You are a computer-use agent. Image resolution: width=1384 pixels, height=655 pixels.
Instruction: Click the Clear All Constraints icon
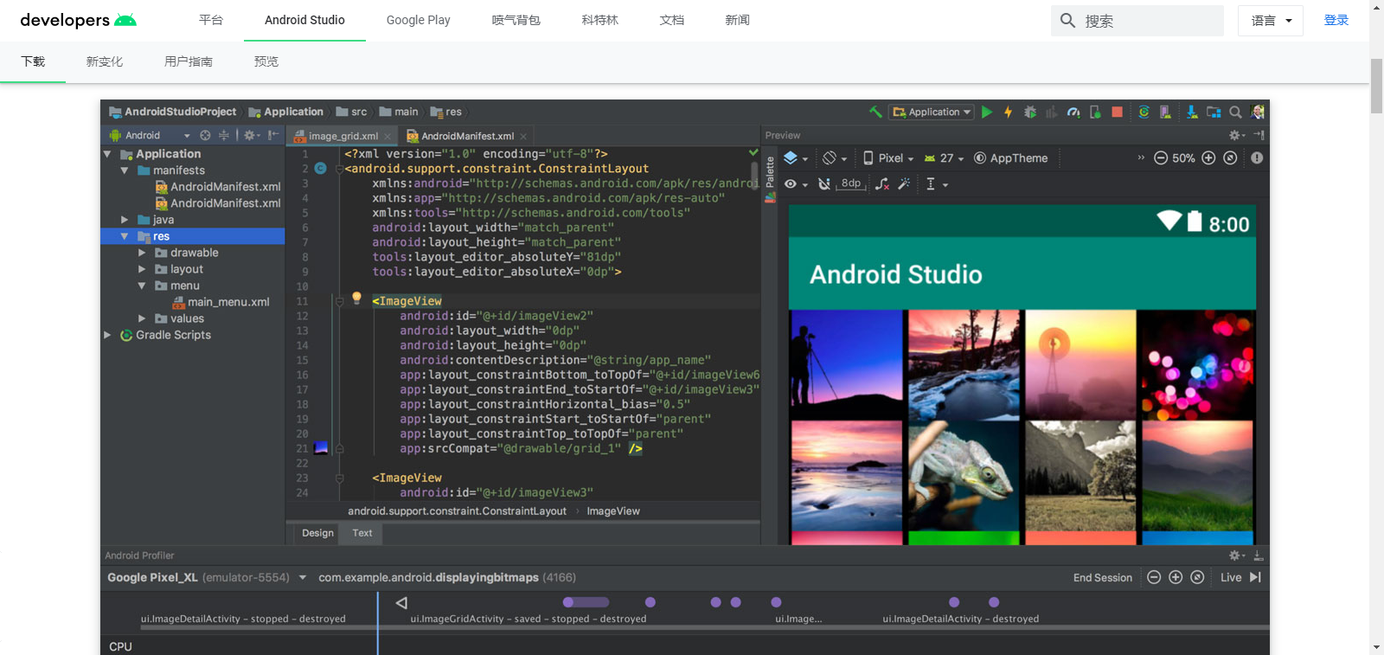click(882, 183)
